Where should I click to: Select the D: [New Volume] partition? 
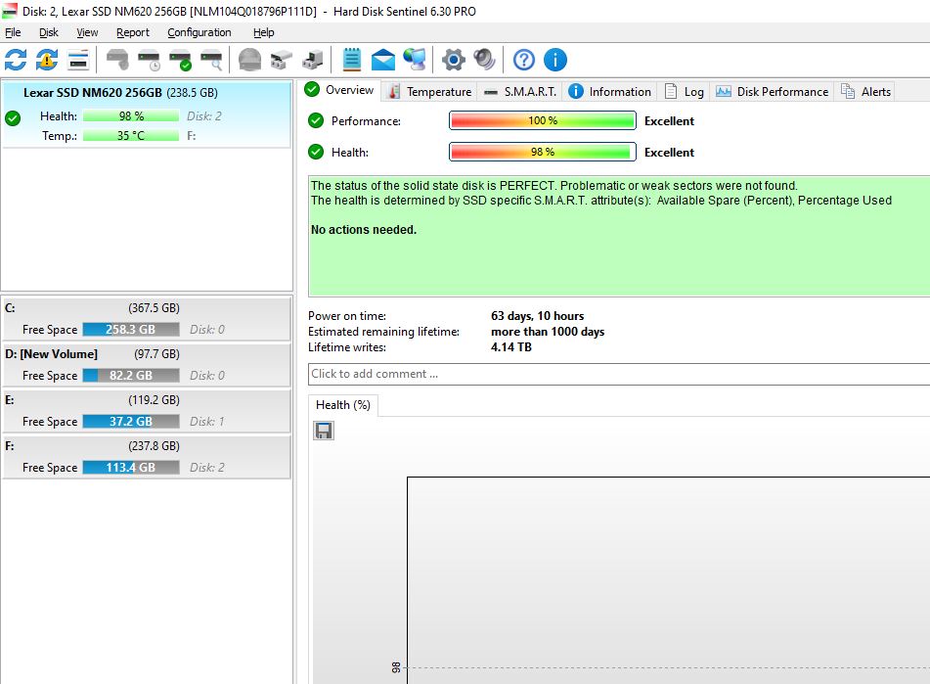pos(147,364)
